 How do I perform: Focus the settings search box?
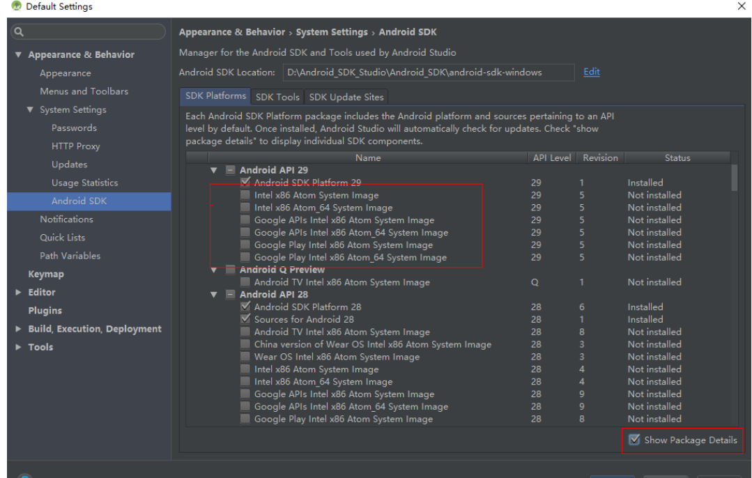(x=89, y=32)
